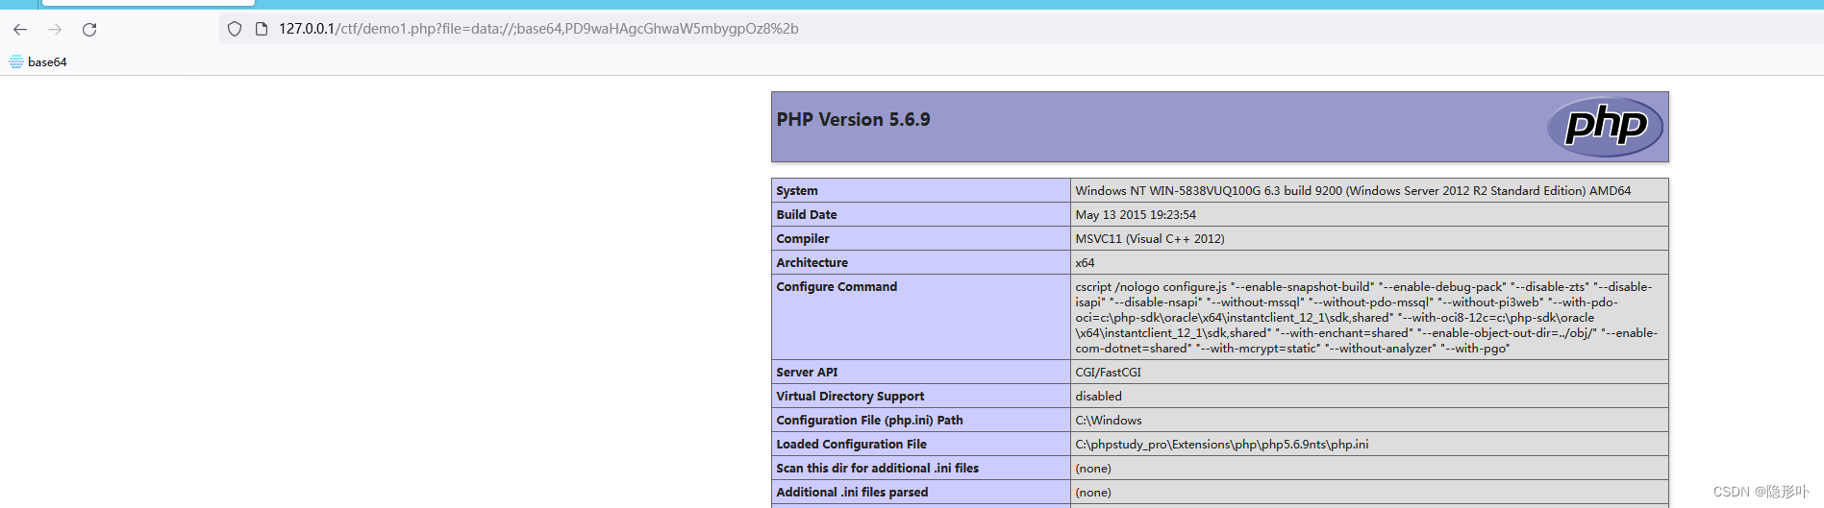Select the C:\Windows path value
The width and height of the screenshot is (1824, 508).
click(1109, 421)
